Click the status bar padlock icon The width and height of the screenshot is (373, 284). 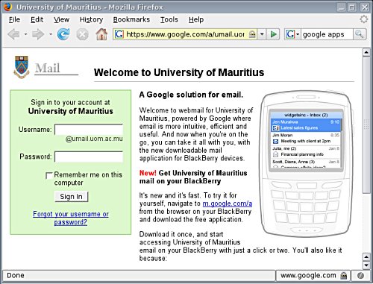(344, 275)
